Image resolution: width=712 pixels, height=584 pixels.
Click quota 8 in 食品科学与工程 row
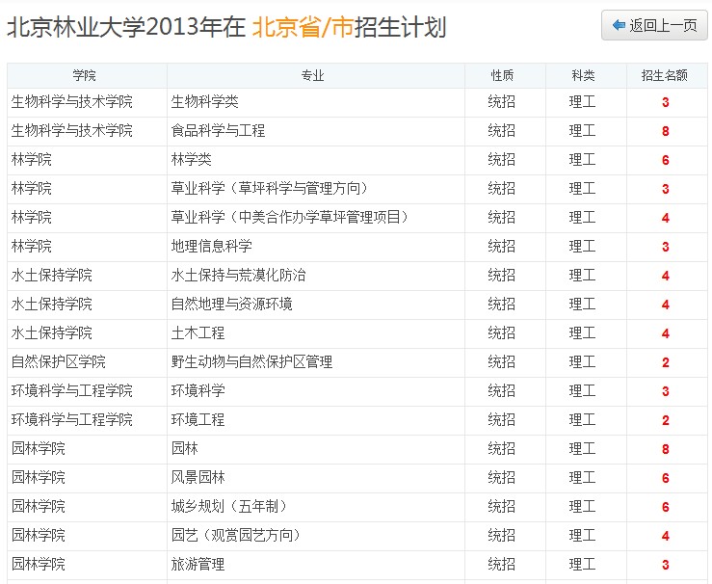click(665, 131)
